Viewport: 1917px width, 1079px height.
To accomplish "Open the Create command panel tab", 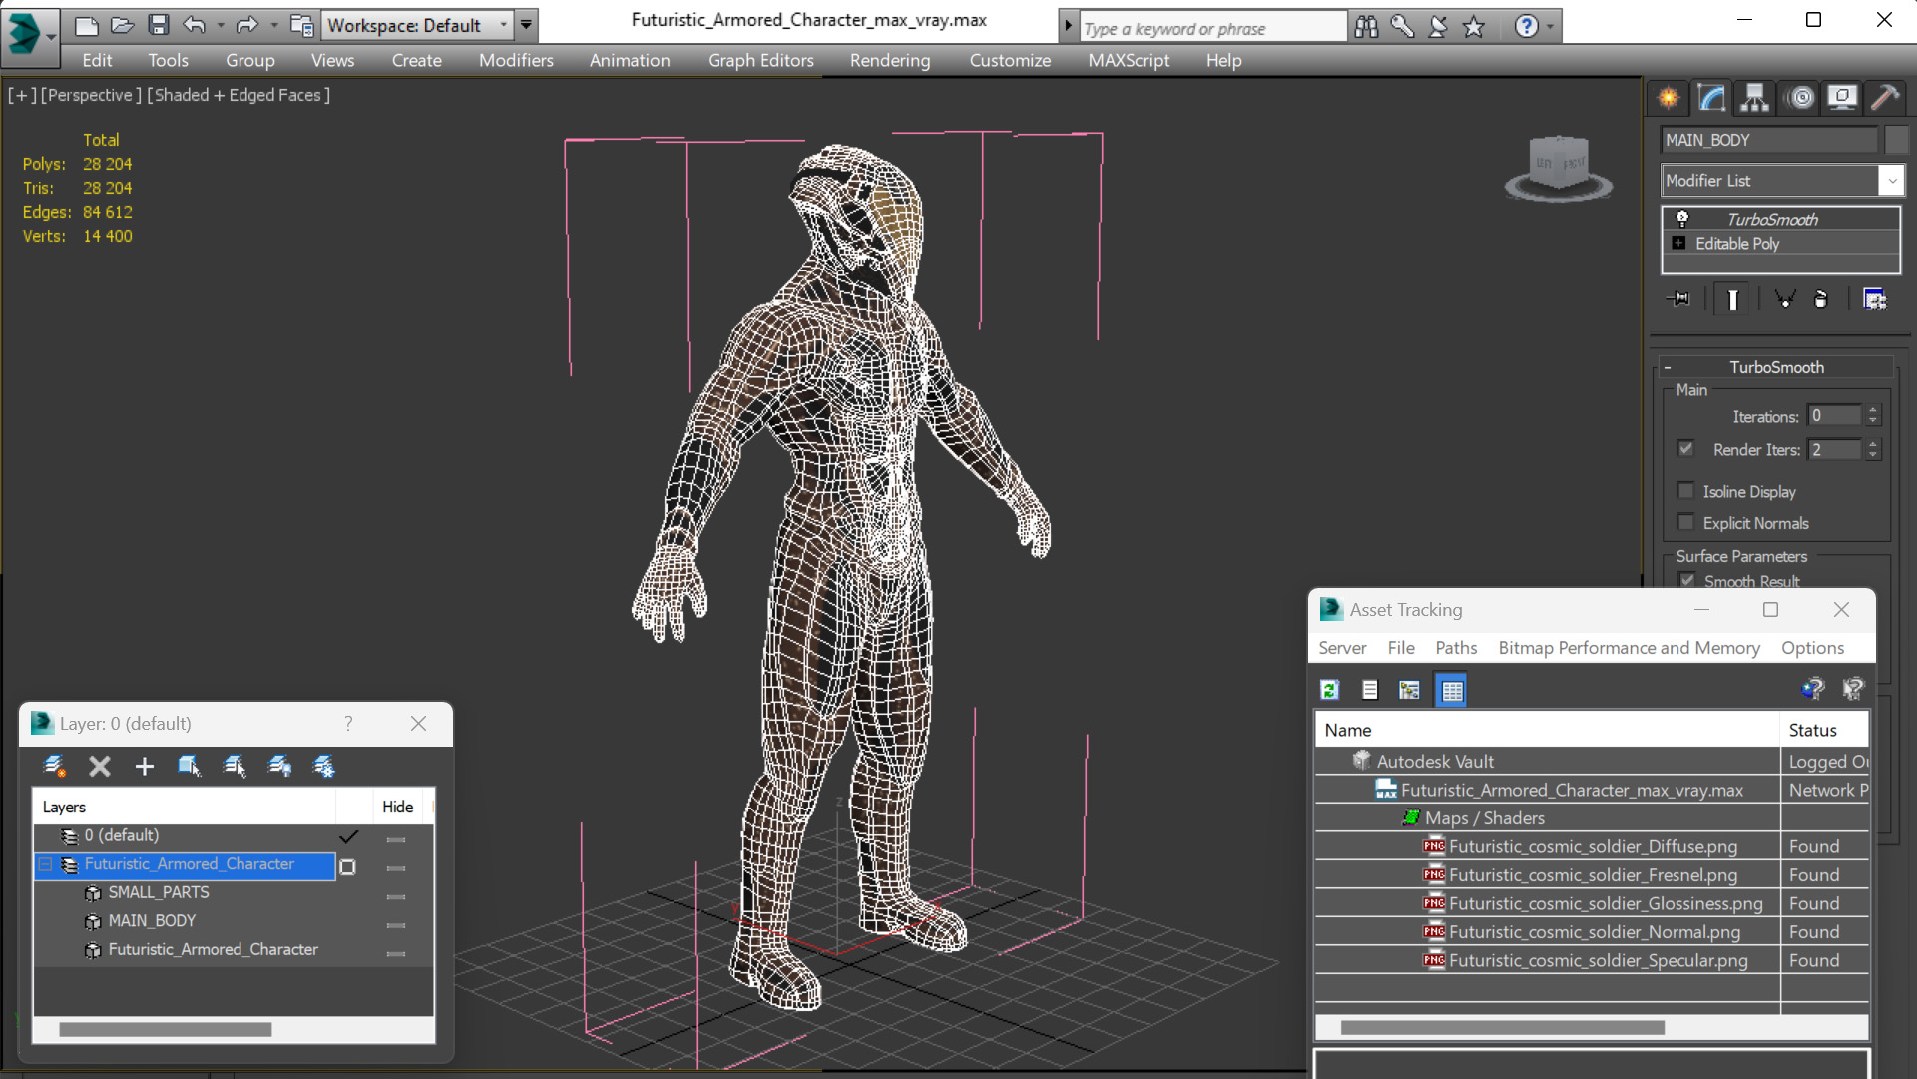I will [1669, 98].
